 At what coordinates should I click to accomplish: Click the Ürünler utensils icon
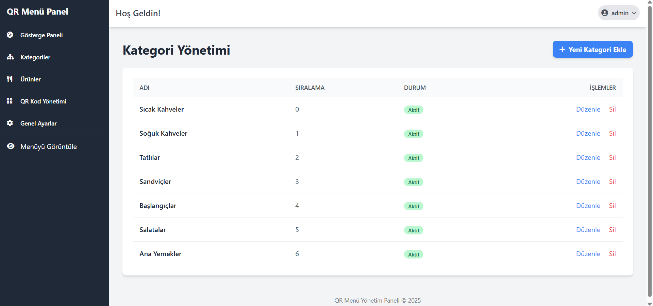(10, 79)
